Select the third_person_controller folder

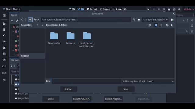[87, 40]
